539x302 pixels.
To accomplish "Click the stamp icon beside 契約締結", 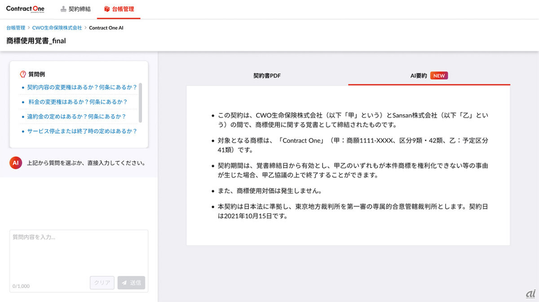I will 63,9.
